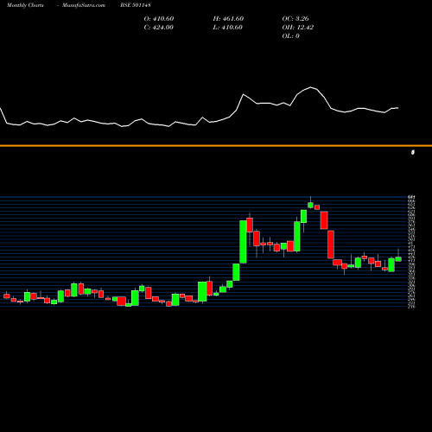Click the high value 'H: 461.60'
This screenshot has height=432, width=432.
[228, 19]
